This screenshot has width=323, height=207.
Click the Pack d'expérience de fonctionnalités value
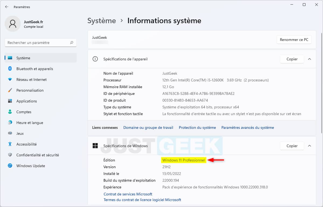pyautogui.click(x=215, y=187)
